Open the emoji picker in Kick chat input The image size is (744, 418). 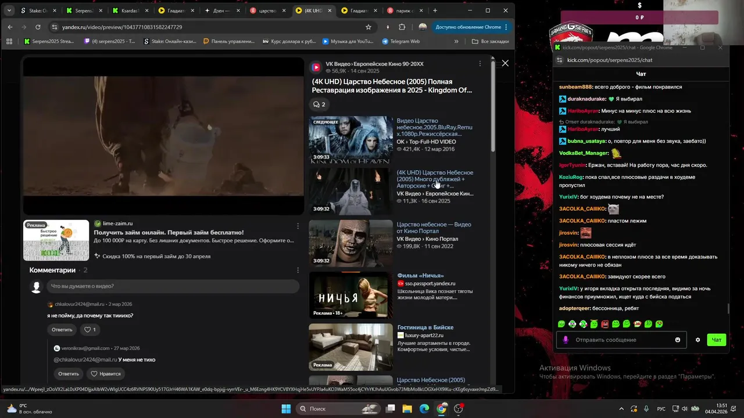pos(677,340)
